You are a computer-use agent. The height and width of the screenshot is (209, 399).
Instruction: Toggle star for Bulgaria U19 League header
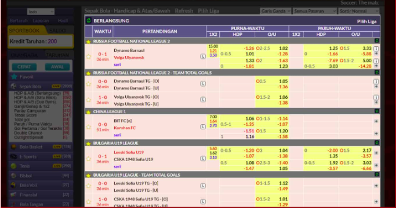(88, 143)
